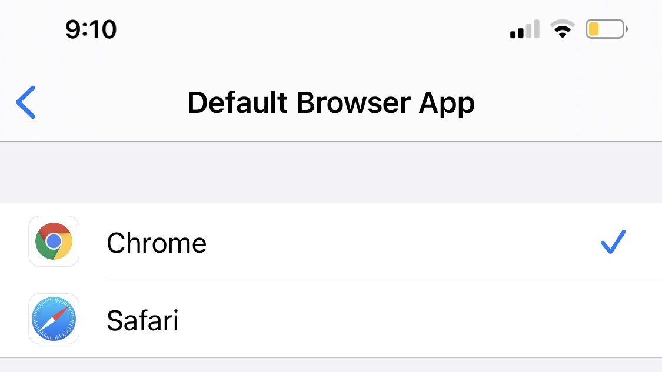
Task: Select Safari via its empty checkmark area
Action: click(613, 320)
